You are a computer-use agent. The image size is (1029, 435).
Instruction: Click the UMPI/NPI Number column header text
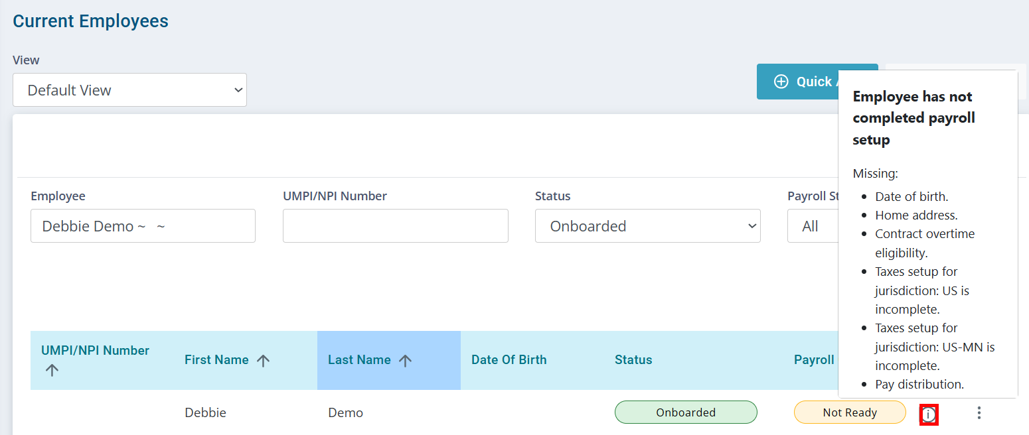pos(95,350)
